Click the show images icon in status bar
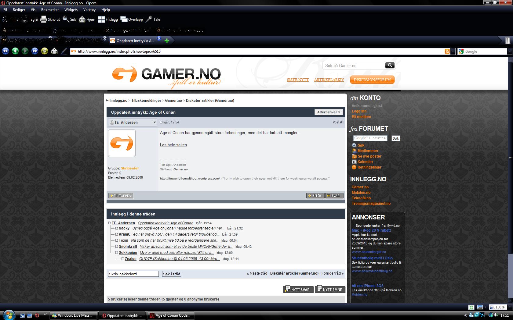Screen dimensions: 513x320 (x=480, y=307)
